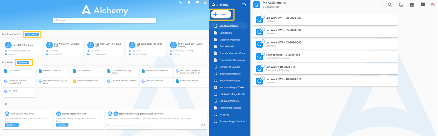
Task: Open the profile avatar in My Assignments top bar
Action: click(433, 5)
